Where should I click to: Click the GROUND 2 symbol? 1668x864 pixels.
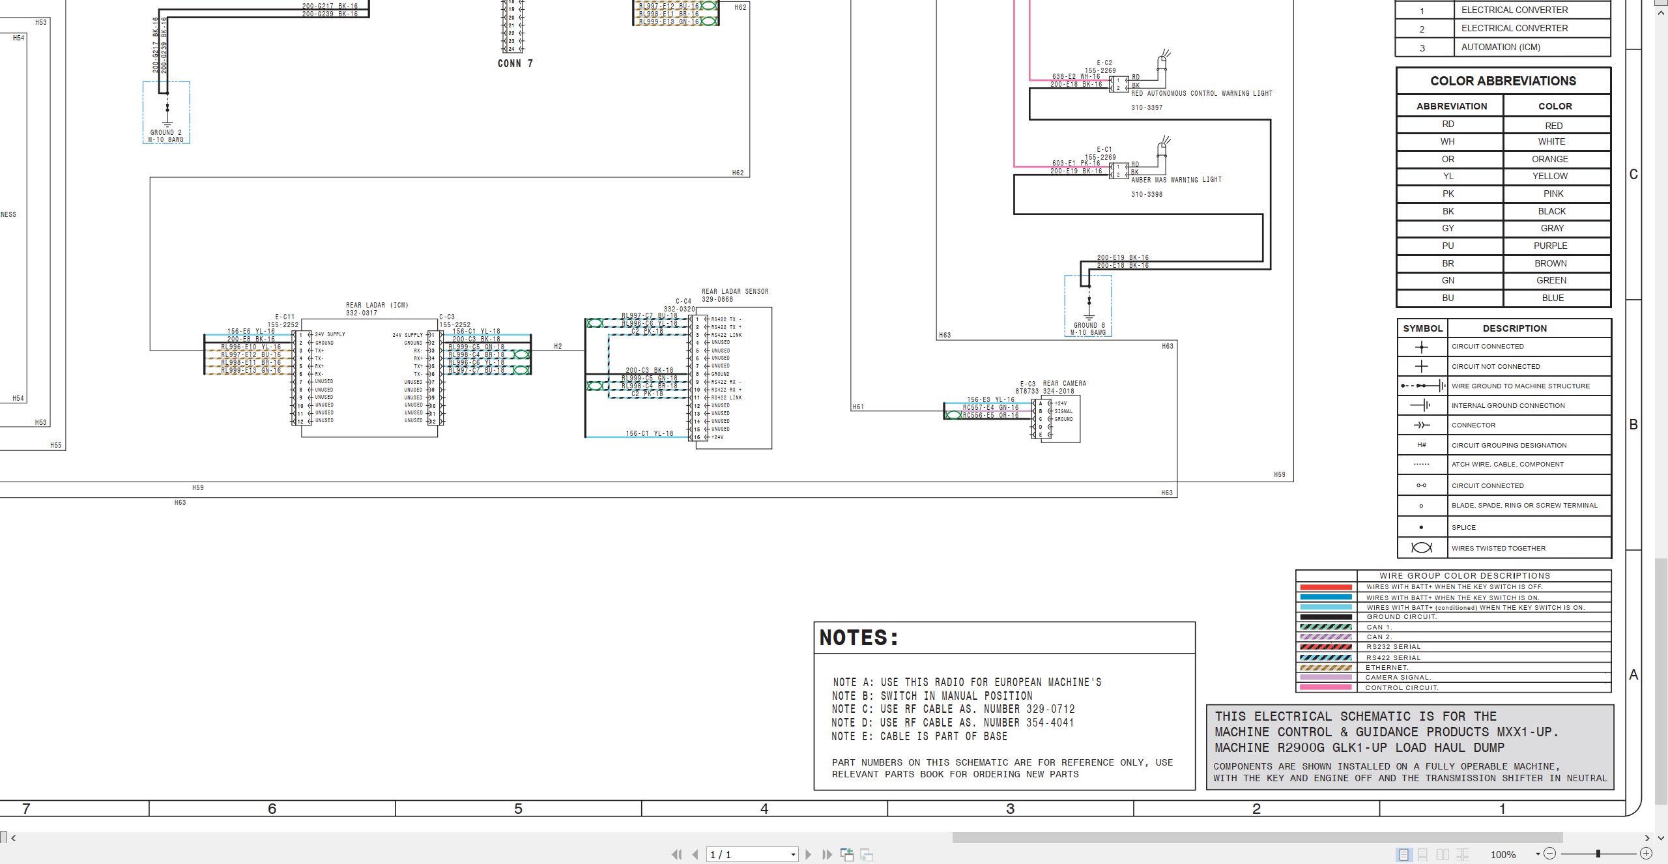click(x=167, y=113)
